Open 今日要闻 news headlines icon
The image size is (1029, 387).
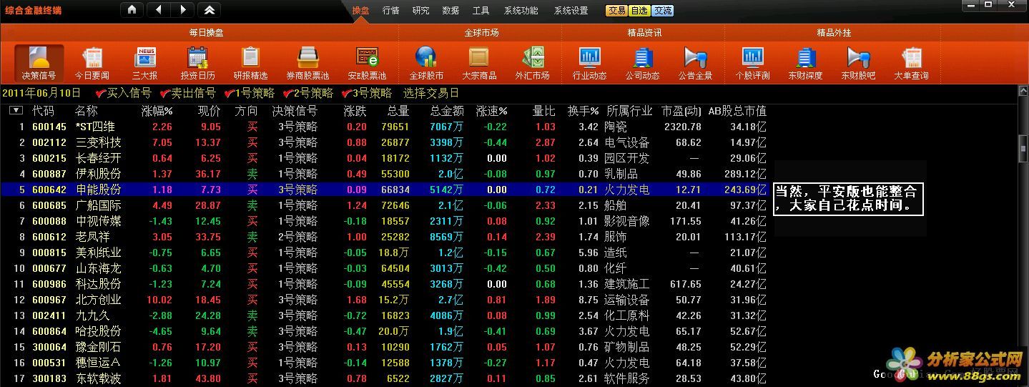pyautogui.click(x=92, y=63)
